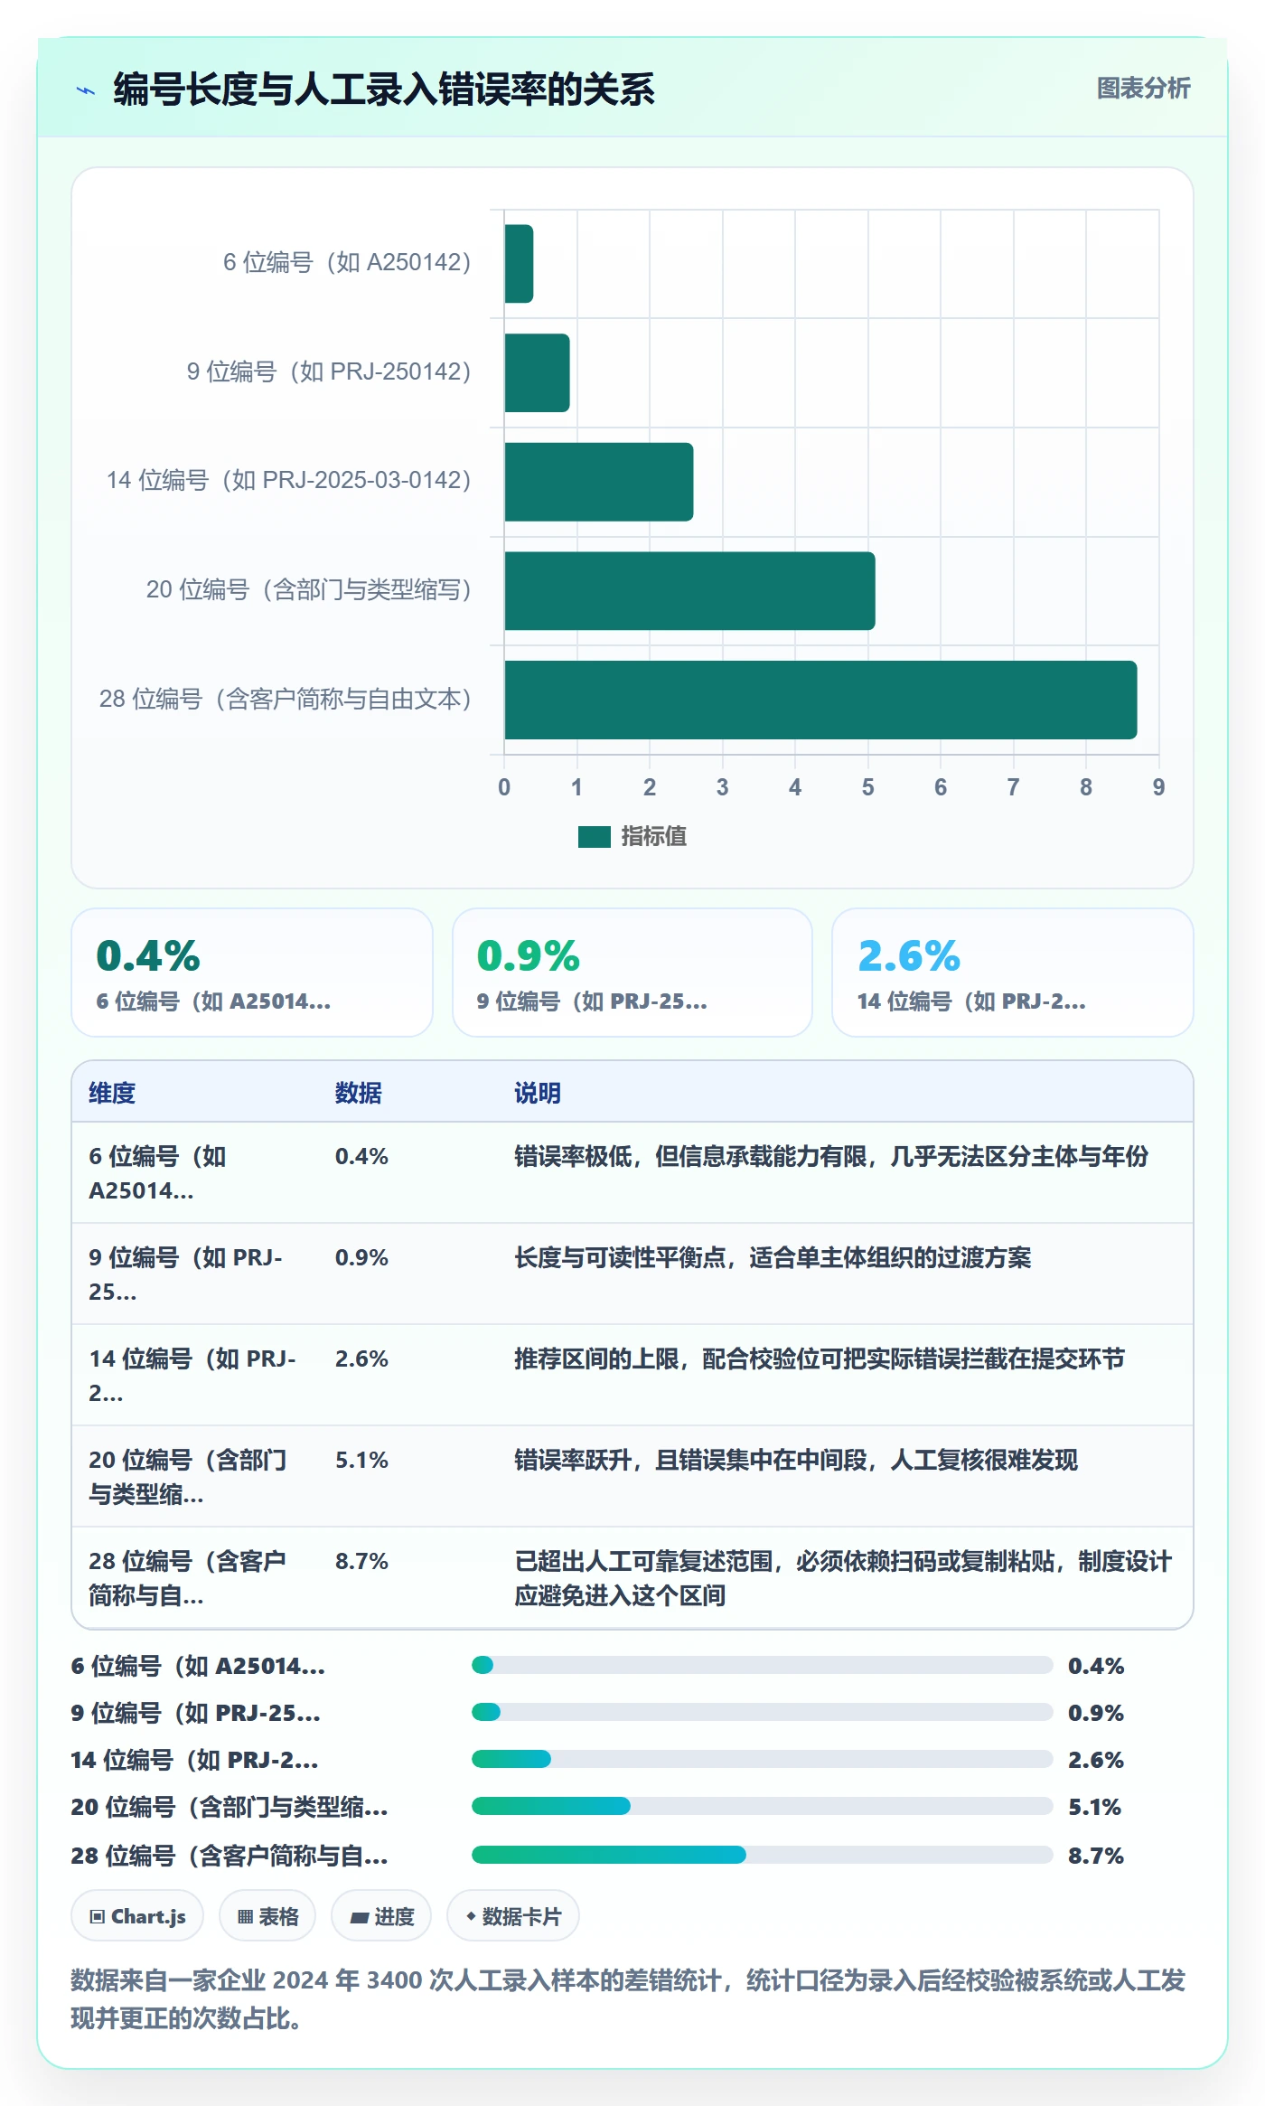Click the 0.4% progress bar
Viewport: 1265px width, 2106px height.
763,1665
